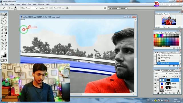
Task: Select the Healing Brush tool
Action: coord(2,27)
